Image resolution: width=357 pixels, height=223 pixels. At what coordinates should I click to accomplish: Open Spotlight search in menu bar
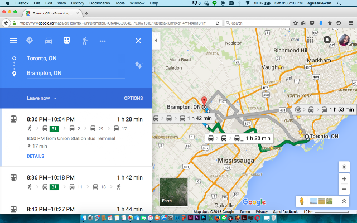click(x=339, y=3)
